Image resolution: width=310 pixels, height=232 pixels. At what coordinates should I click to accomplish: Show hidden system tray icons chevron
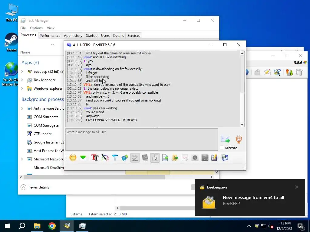[249, 226]
